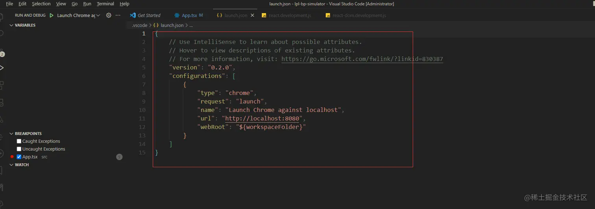Open the View menu

coord(61,4)
